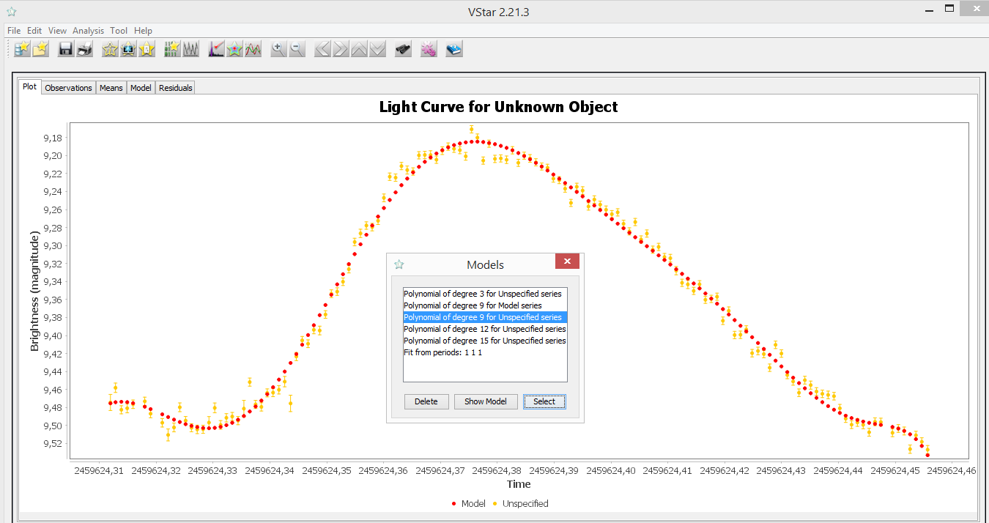Click the Show Model button

coord(486,401)
